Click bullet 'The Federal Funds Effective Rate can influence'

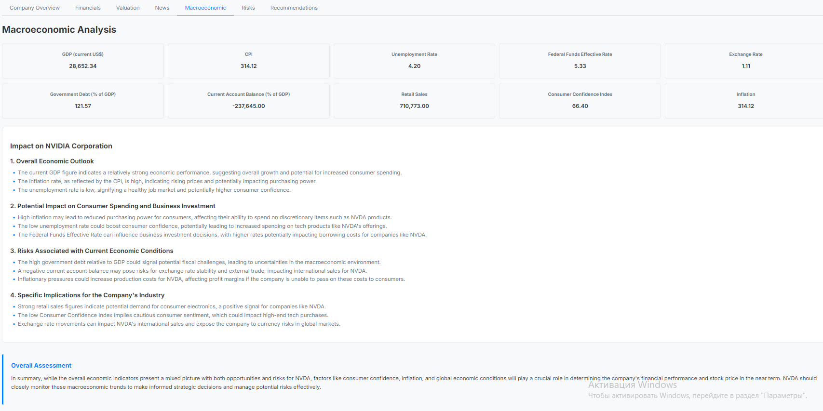click(222, 235)
